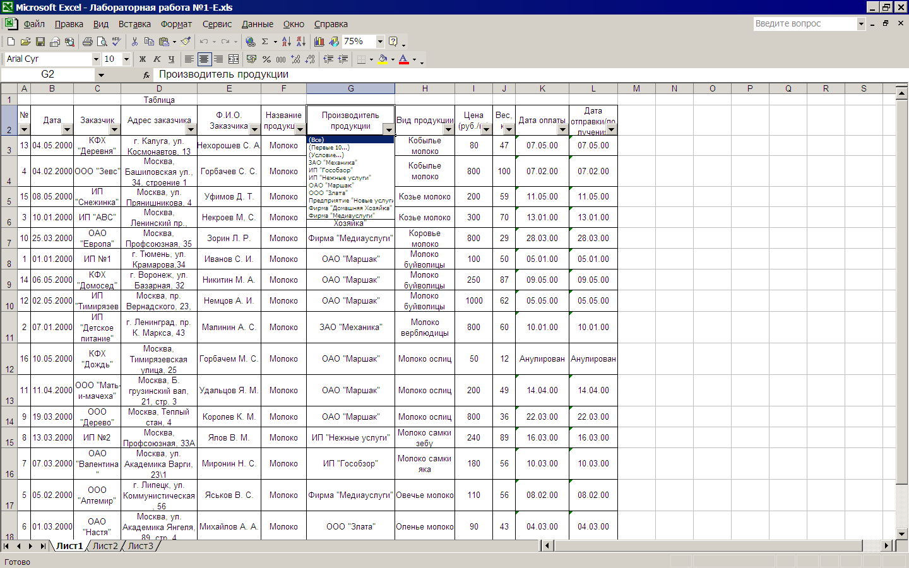909x568 pixels.
Task: Open the Вид продукции filter arrow
Action: [x=448, y=129]
